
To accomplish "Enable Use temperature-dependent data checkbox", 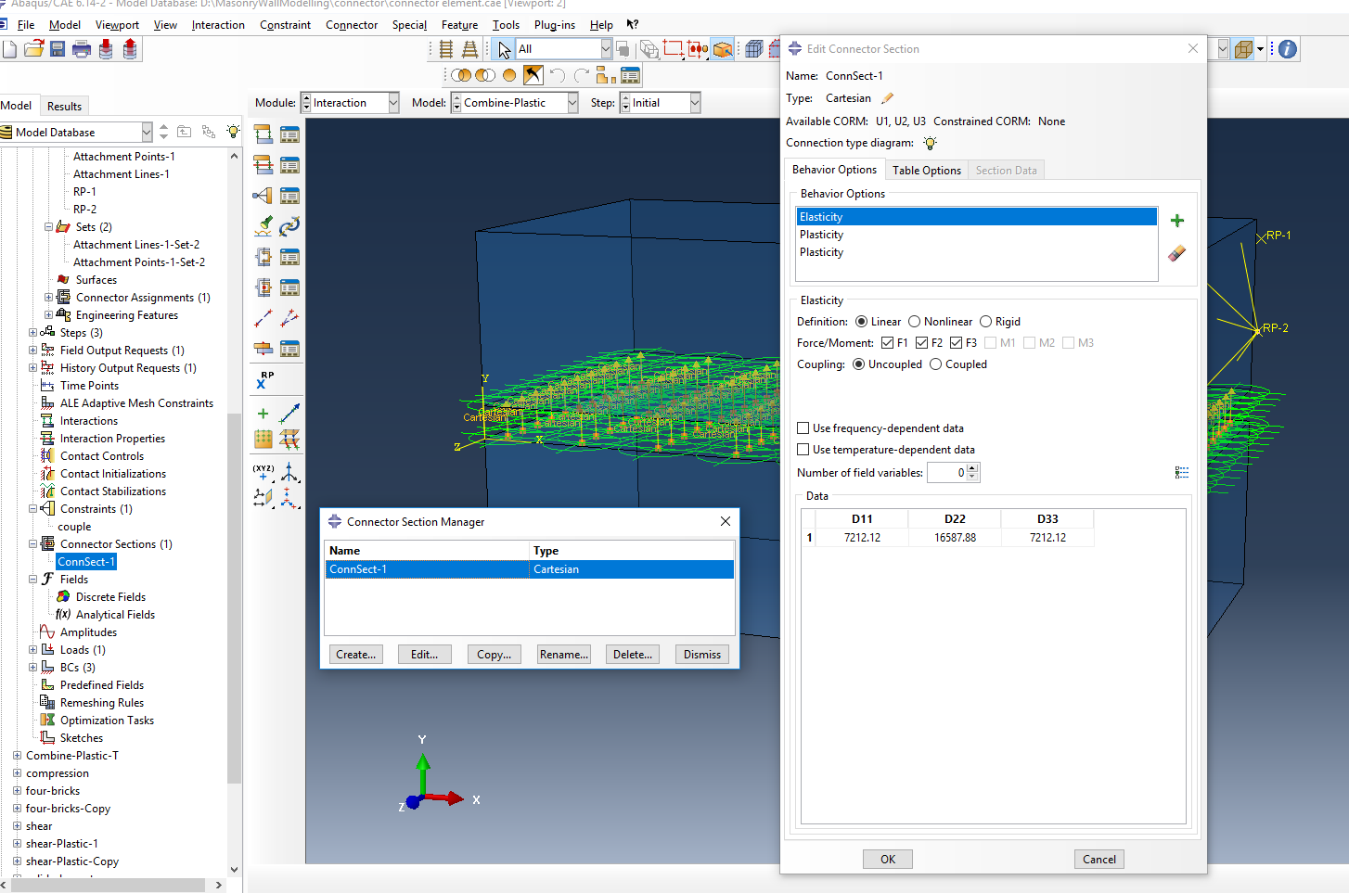I will pyautogui.click(x=803, y=450).
